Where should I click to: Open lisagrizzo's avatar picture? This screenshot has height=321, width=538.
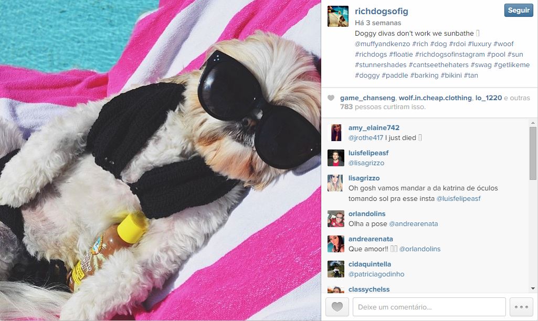tap(336, 183)
